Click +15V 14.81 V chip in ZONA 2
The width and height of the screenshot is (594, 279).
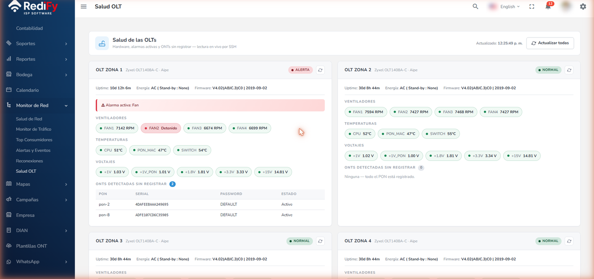click(x=522, y=156)
